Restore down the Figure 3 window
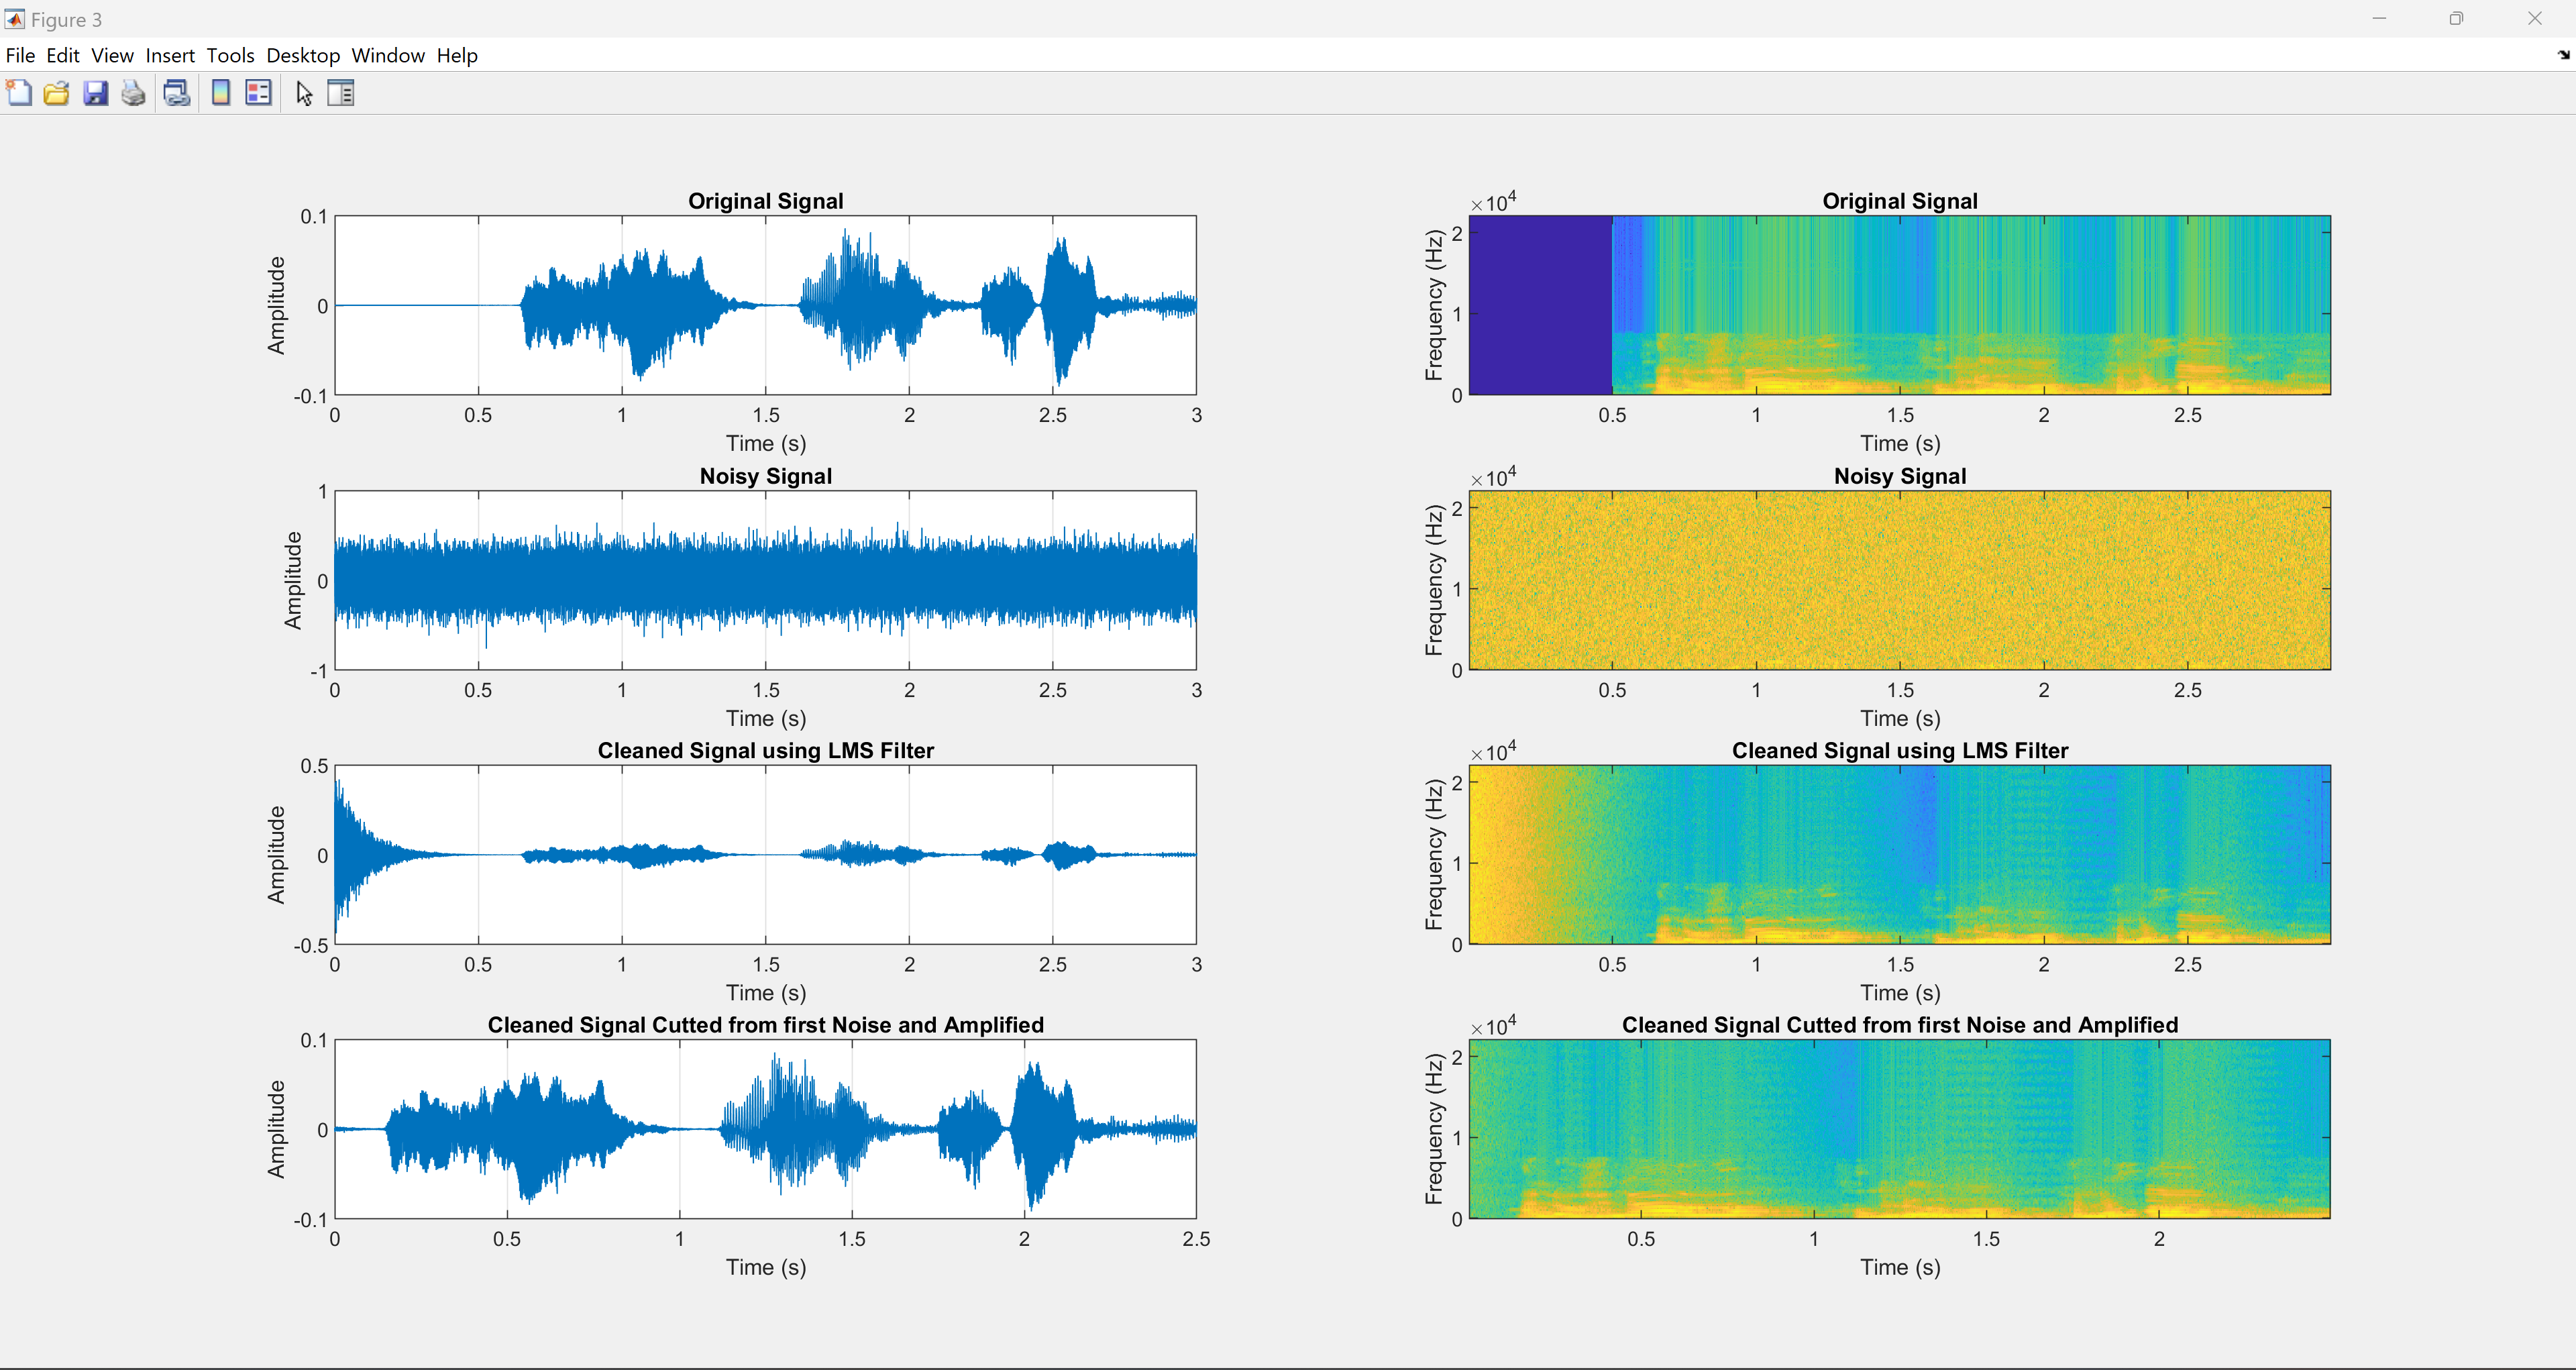 2456,19
